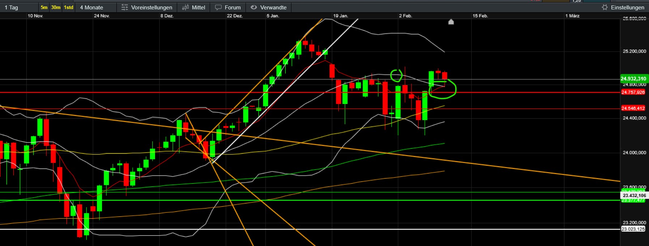This screenshot has width=649, height=246.
Task: Switch to the 1std timeframe
Action: point(68,7)
